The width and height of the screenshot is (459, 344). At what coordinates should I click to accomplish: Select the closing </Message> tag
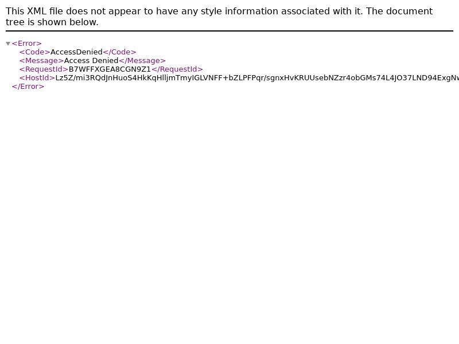pos(142,61)
